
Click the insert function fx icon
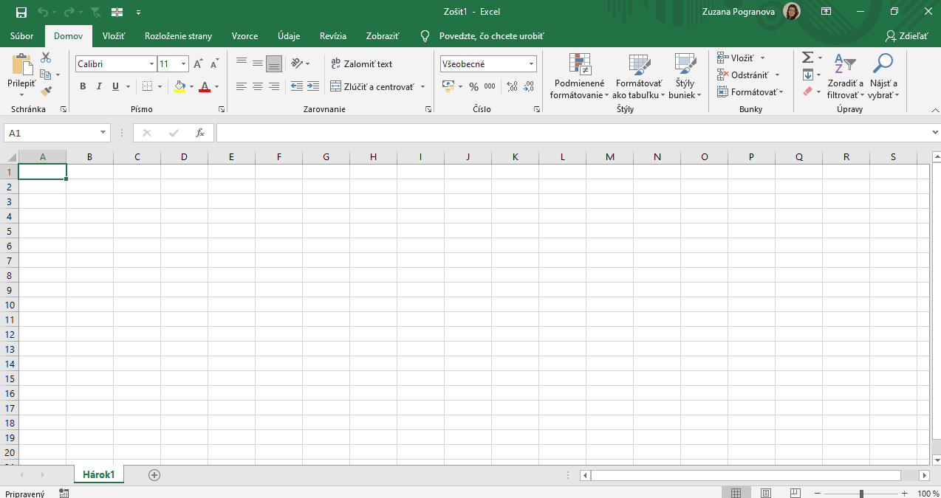pyautogui.click(x=199, y=133)
